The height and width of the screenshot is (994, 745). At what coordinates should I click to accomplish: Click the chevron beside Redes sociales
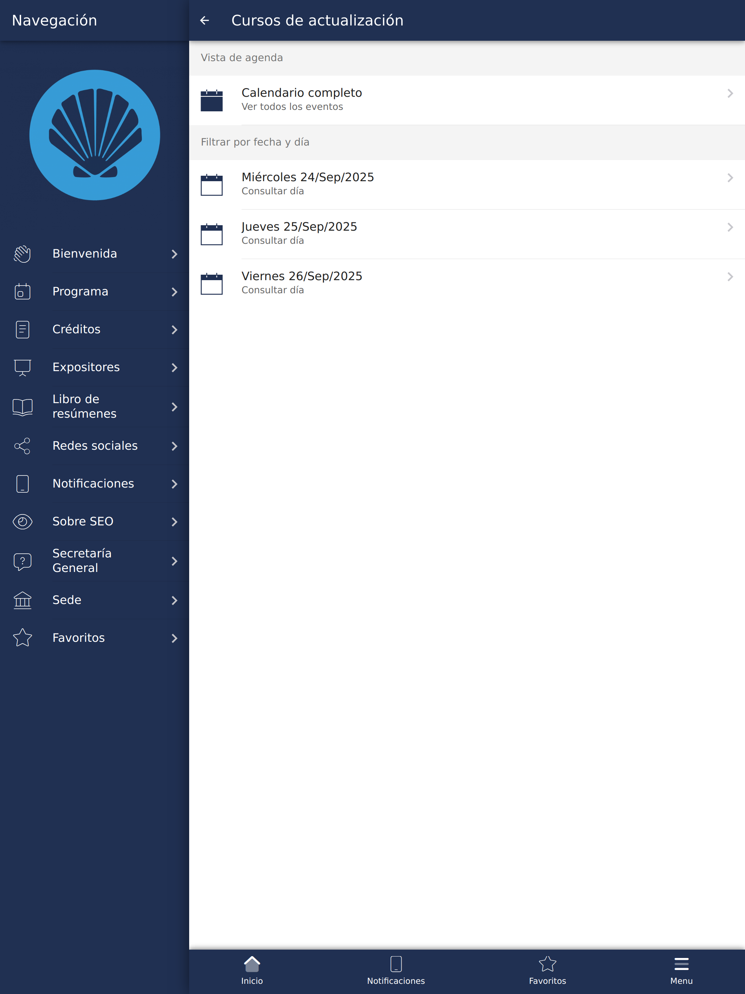(x=174, y=446)
